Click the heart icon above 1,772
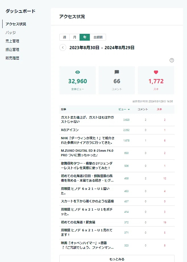 click(x=156, y=72)
